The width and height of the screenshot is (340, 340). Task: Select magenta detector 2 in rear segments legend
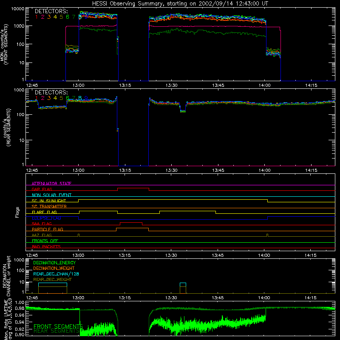pyautogui.click(x=43, y=98)
